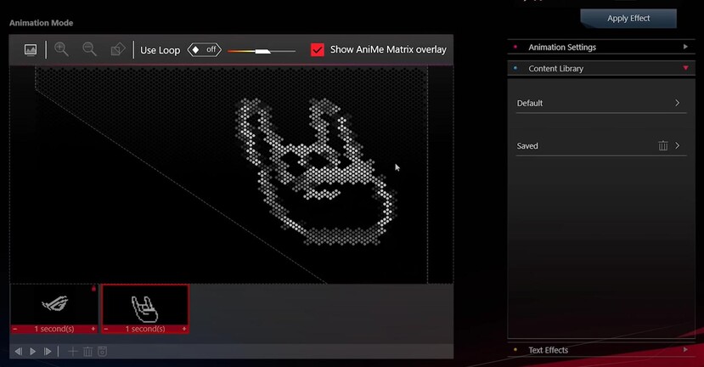Delete the selected frame
This screenshot has width=704, height=367.
(x=88, y=351)
